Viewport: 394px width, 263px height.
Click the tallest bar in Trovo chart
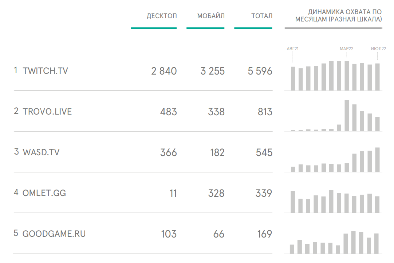[347, 115]
